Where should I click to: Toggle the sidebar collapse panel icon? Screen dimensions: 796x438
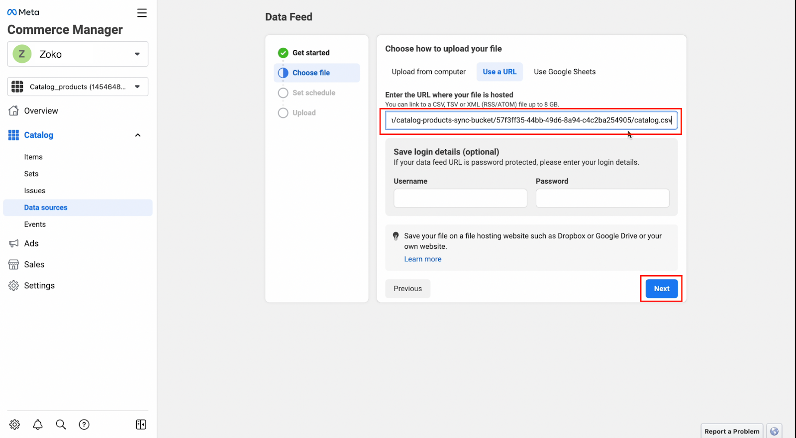point(141,424)
